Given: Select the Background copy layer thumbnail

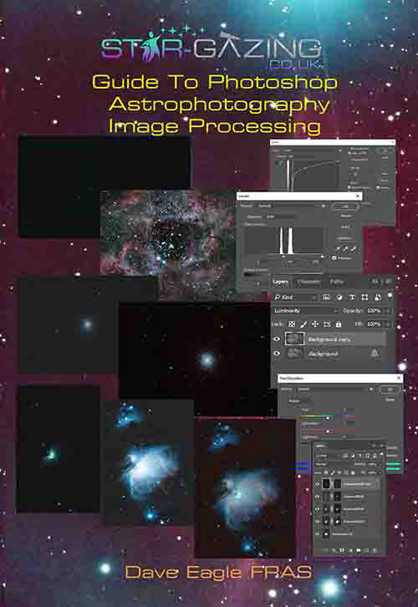Looking at the screenshot, I should [294, 339].
